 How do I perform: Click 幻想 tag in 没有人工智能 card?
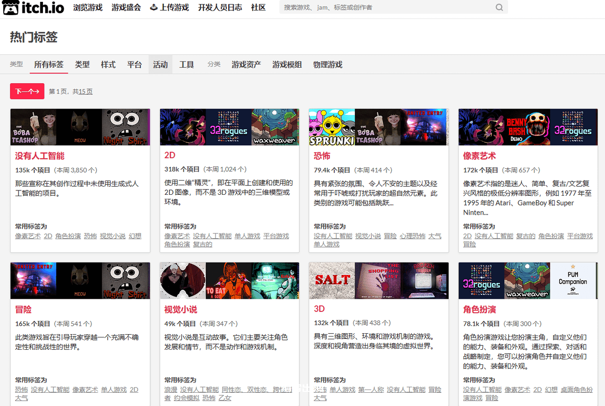click(135, 236)
